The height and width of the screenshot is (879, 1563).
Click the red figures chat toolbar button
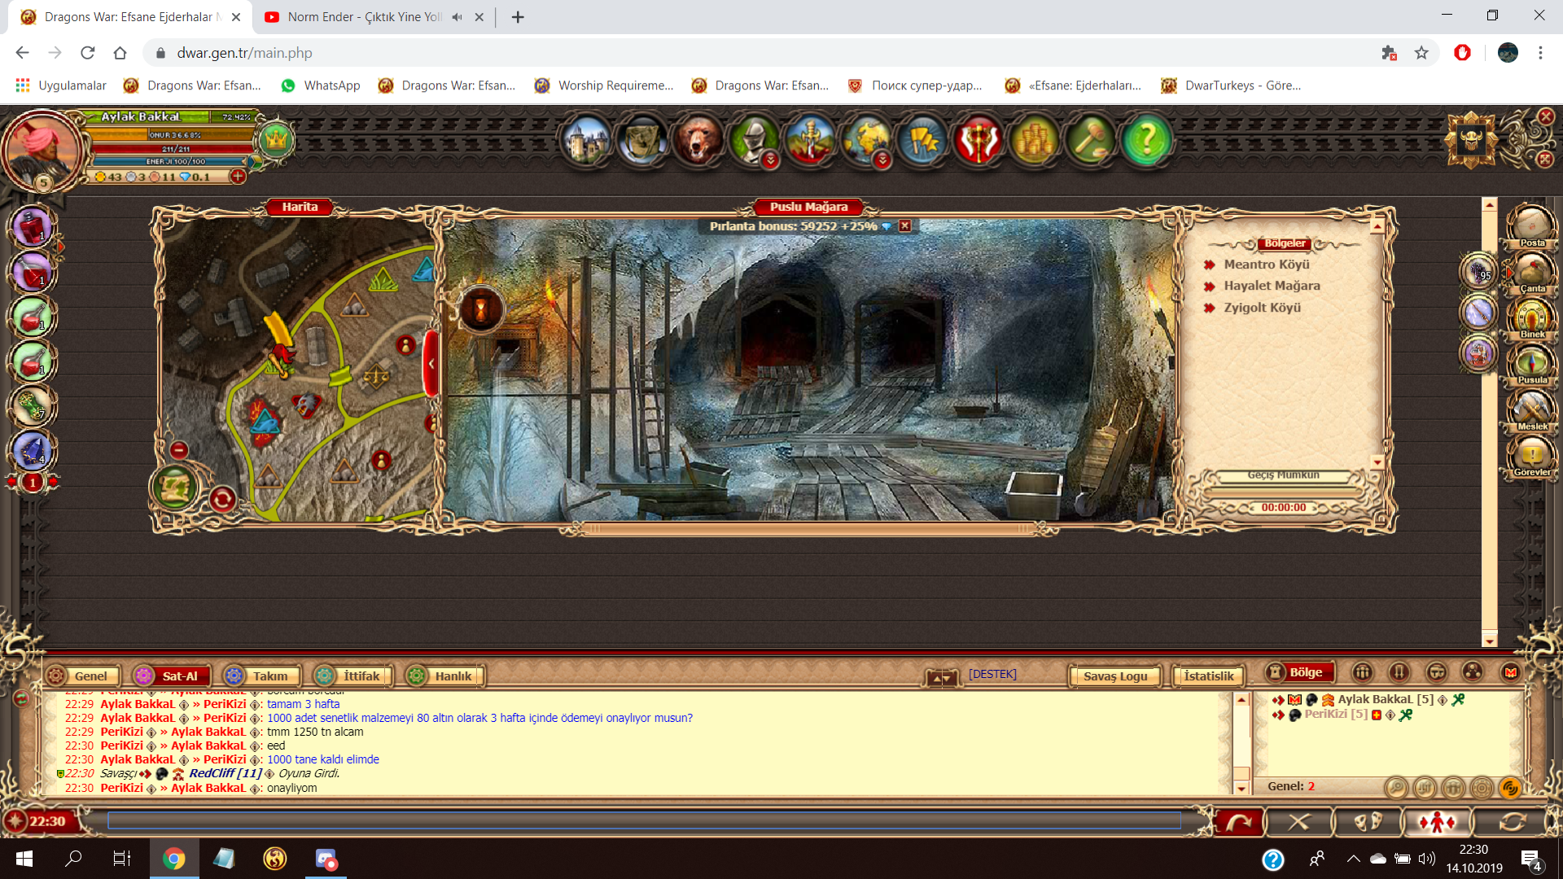click(1437, 822)
